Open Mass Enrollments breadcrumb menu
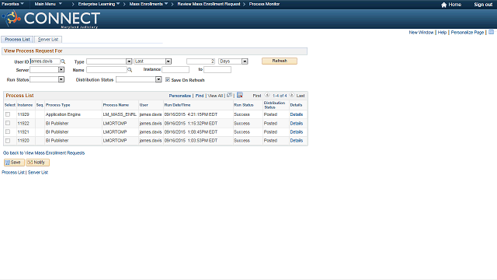This screenshot has height=280, width=497. click(x=148, y=4)
